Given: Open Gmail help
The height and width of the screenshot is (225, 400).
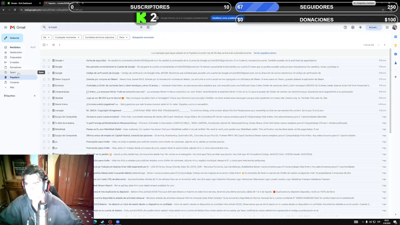Looking at the screenshot, I should point(345,27).
